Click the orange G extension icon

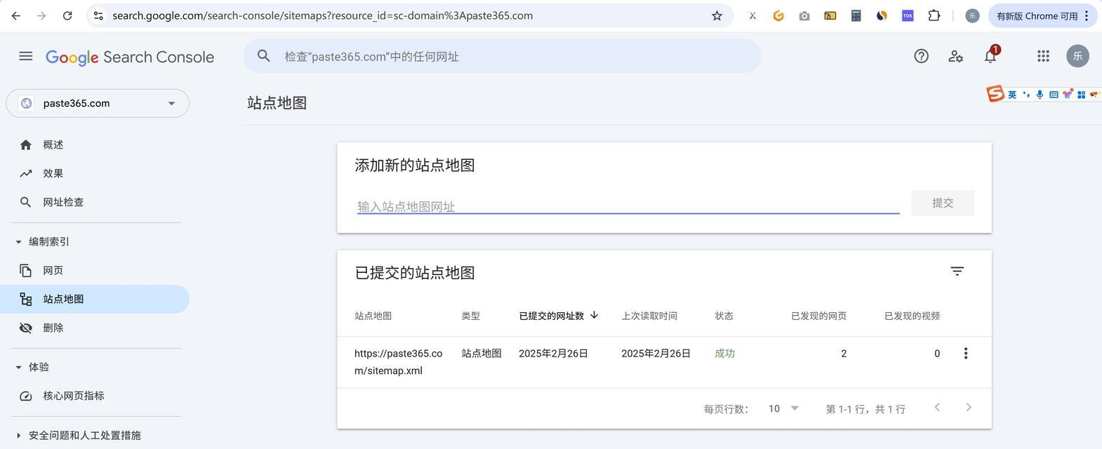coord(778,15)
